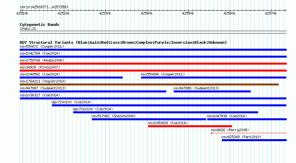Viewport: 296px width, 163px height.
Task: Click the DGV Structural Variants track title
Action: [123, 42]
